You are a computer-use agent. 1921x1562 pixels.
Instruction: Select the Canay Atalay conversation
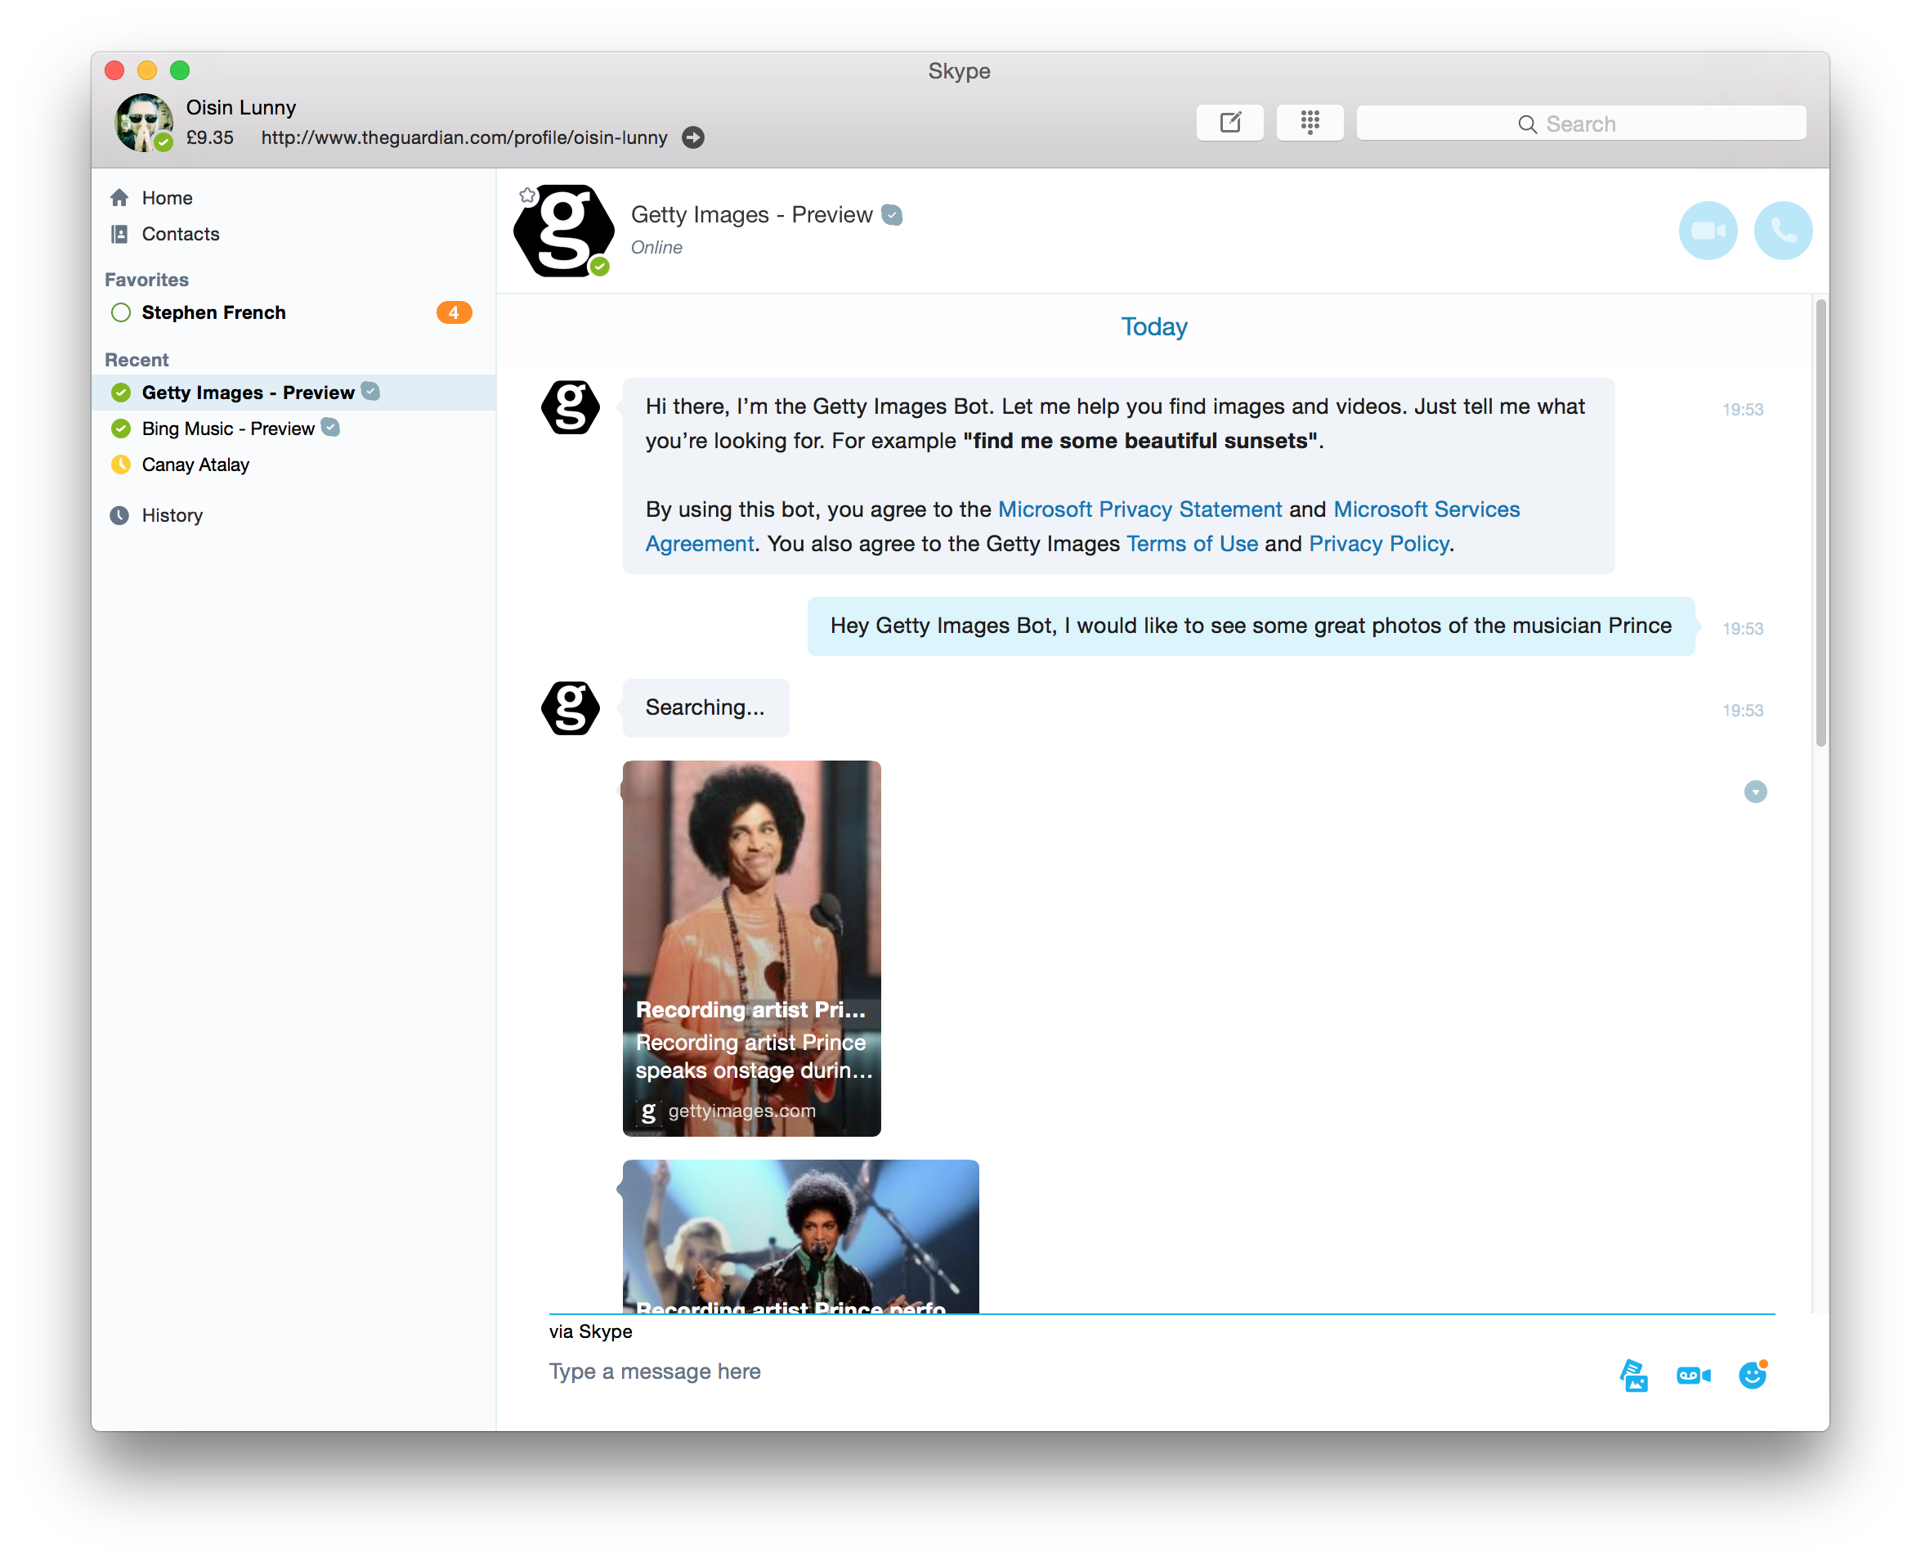pos(293,465)
